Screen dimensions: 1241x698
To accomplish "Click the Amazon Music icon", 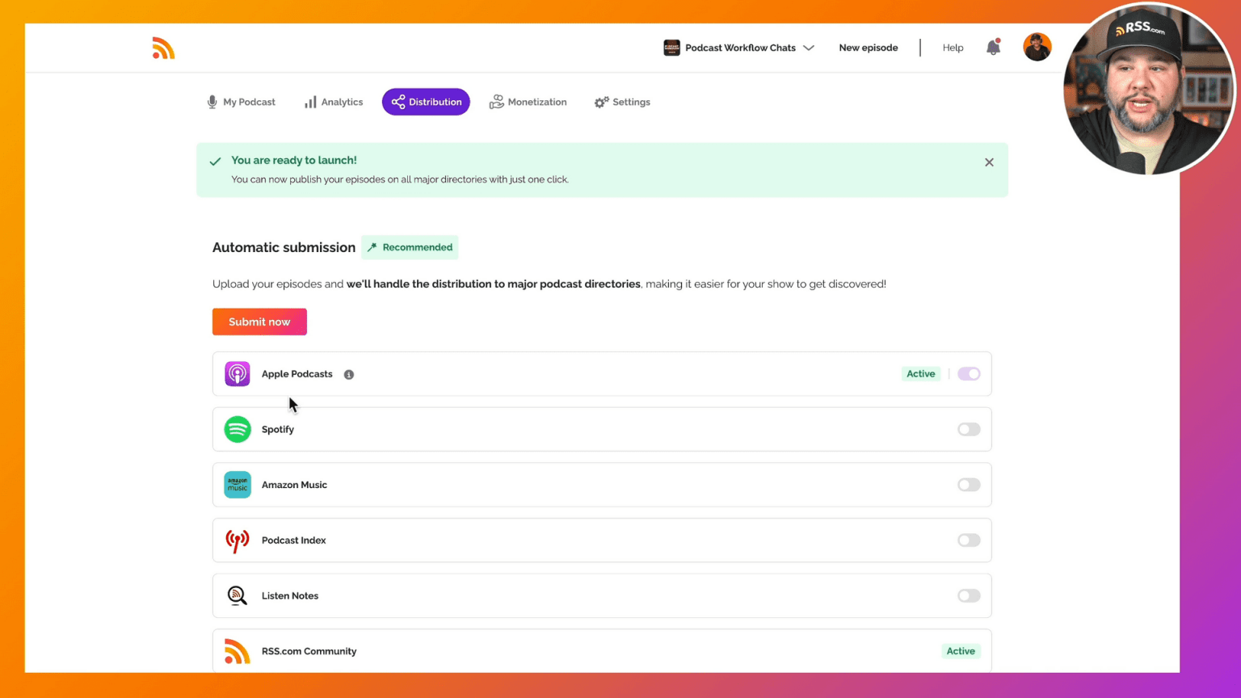I will coord(237,485).
